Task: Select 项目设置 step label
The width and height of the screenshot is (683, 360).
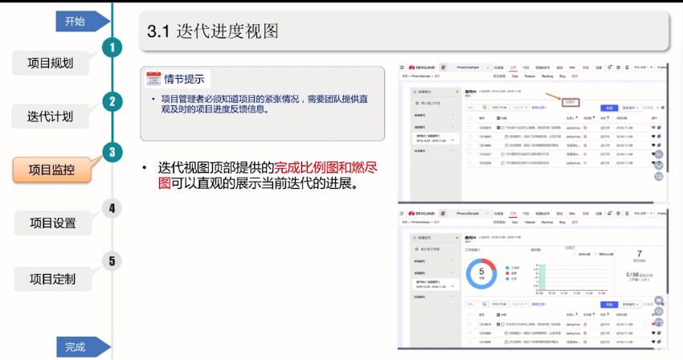Action: coord(53,223)
